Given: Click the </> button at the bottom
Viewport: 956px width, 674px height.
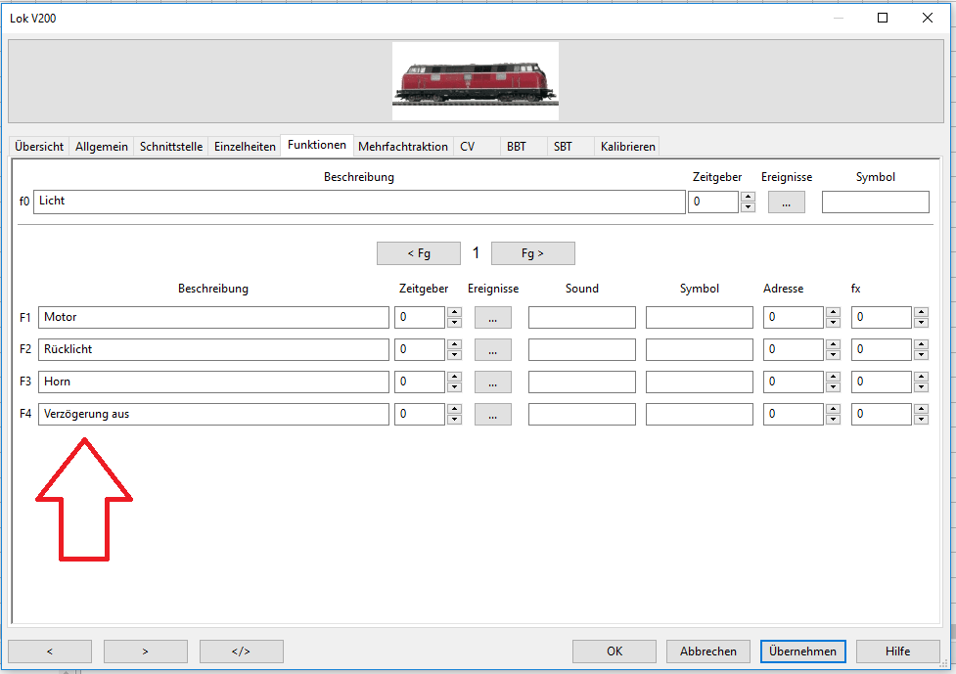Looking at the screenshot, I should click(x=241, y=652).
